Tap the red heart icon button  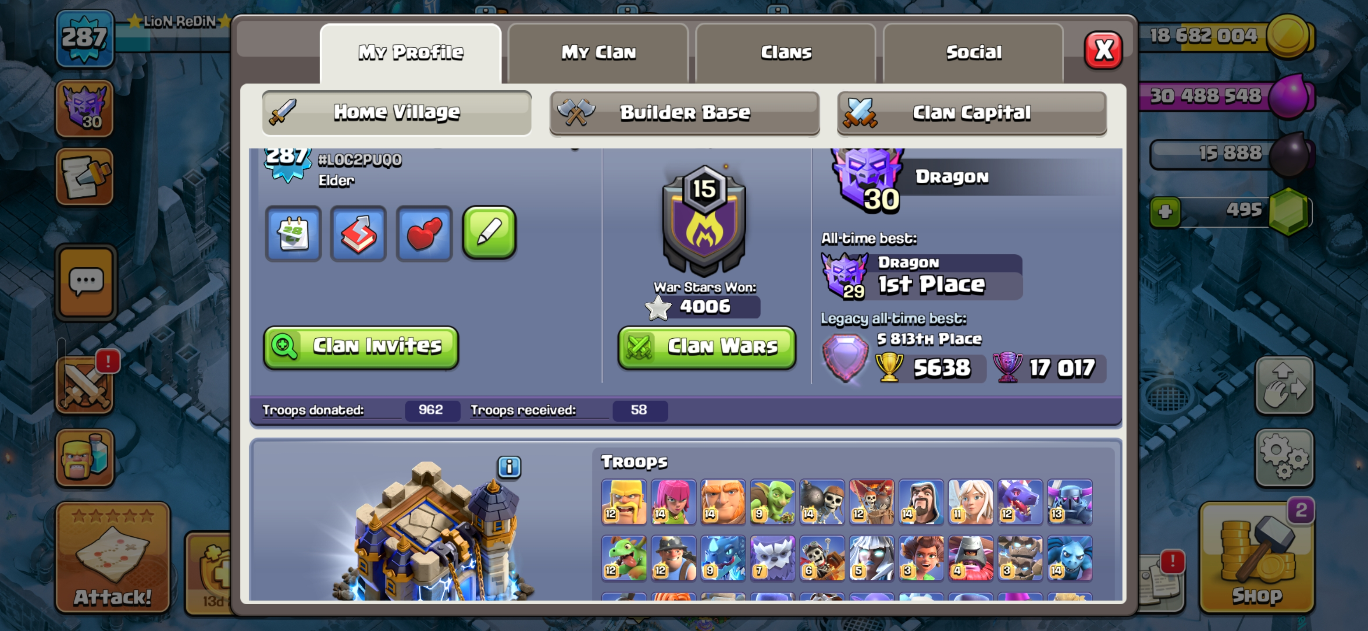point(424,234)
